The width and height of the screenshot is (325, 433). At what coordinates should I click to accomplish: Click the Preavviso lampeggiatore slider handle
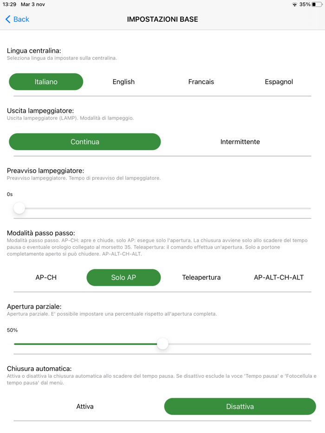(x=19, y=208)
